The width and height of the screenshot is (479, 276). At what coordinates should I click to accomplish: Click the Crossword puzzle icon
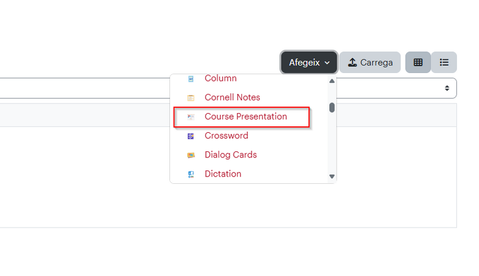[191, 136]
